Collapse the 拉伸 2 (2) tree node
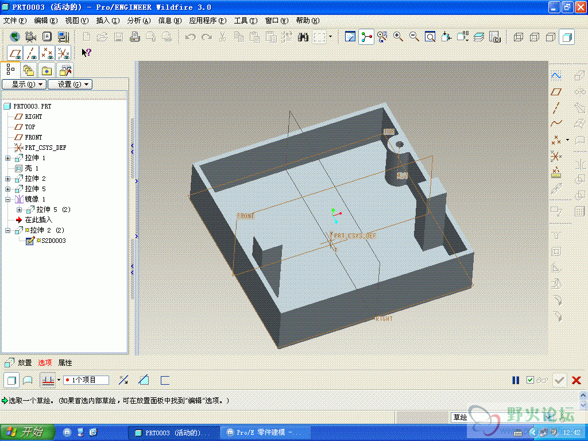Screen dimensions: 588x441 (7, 230)
